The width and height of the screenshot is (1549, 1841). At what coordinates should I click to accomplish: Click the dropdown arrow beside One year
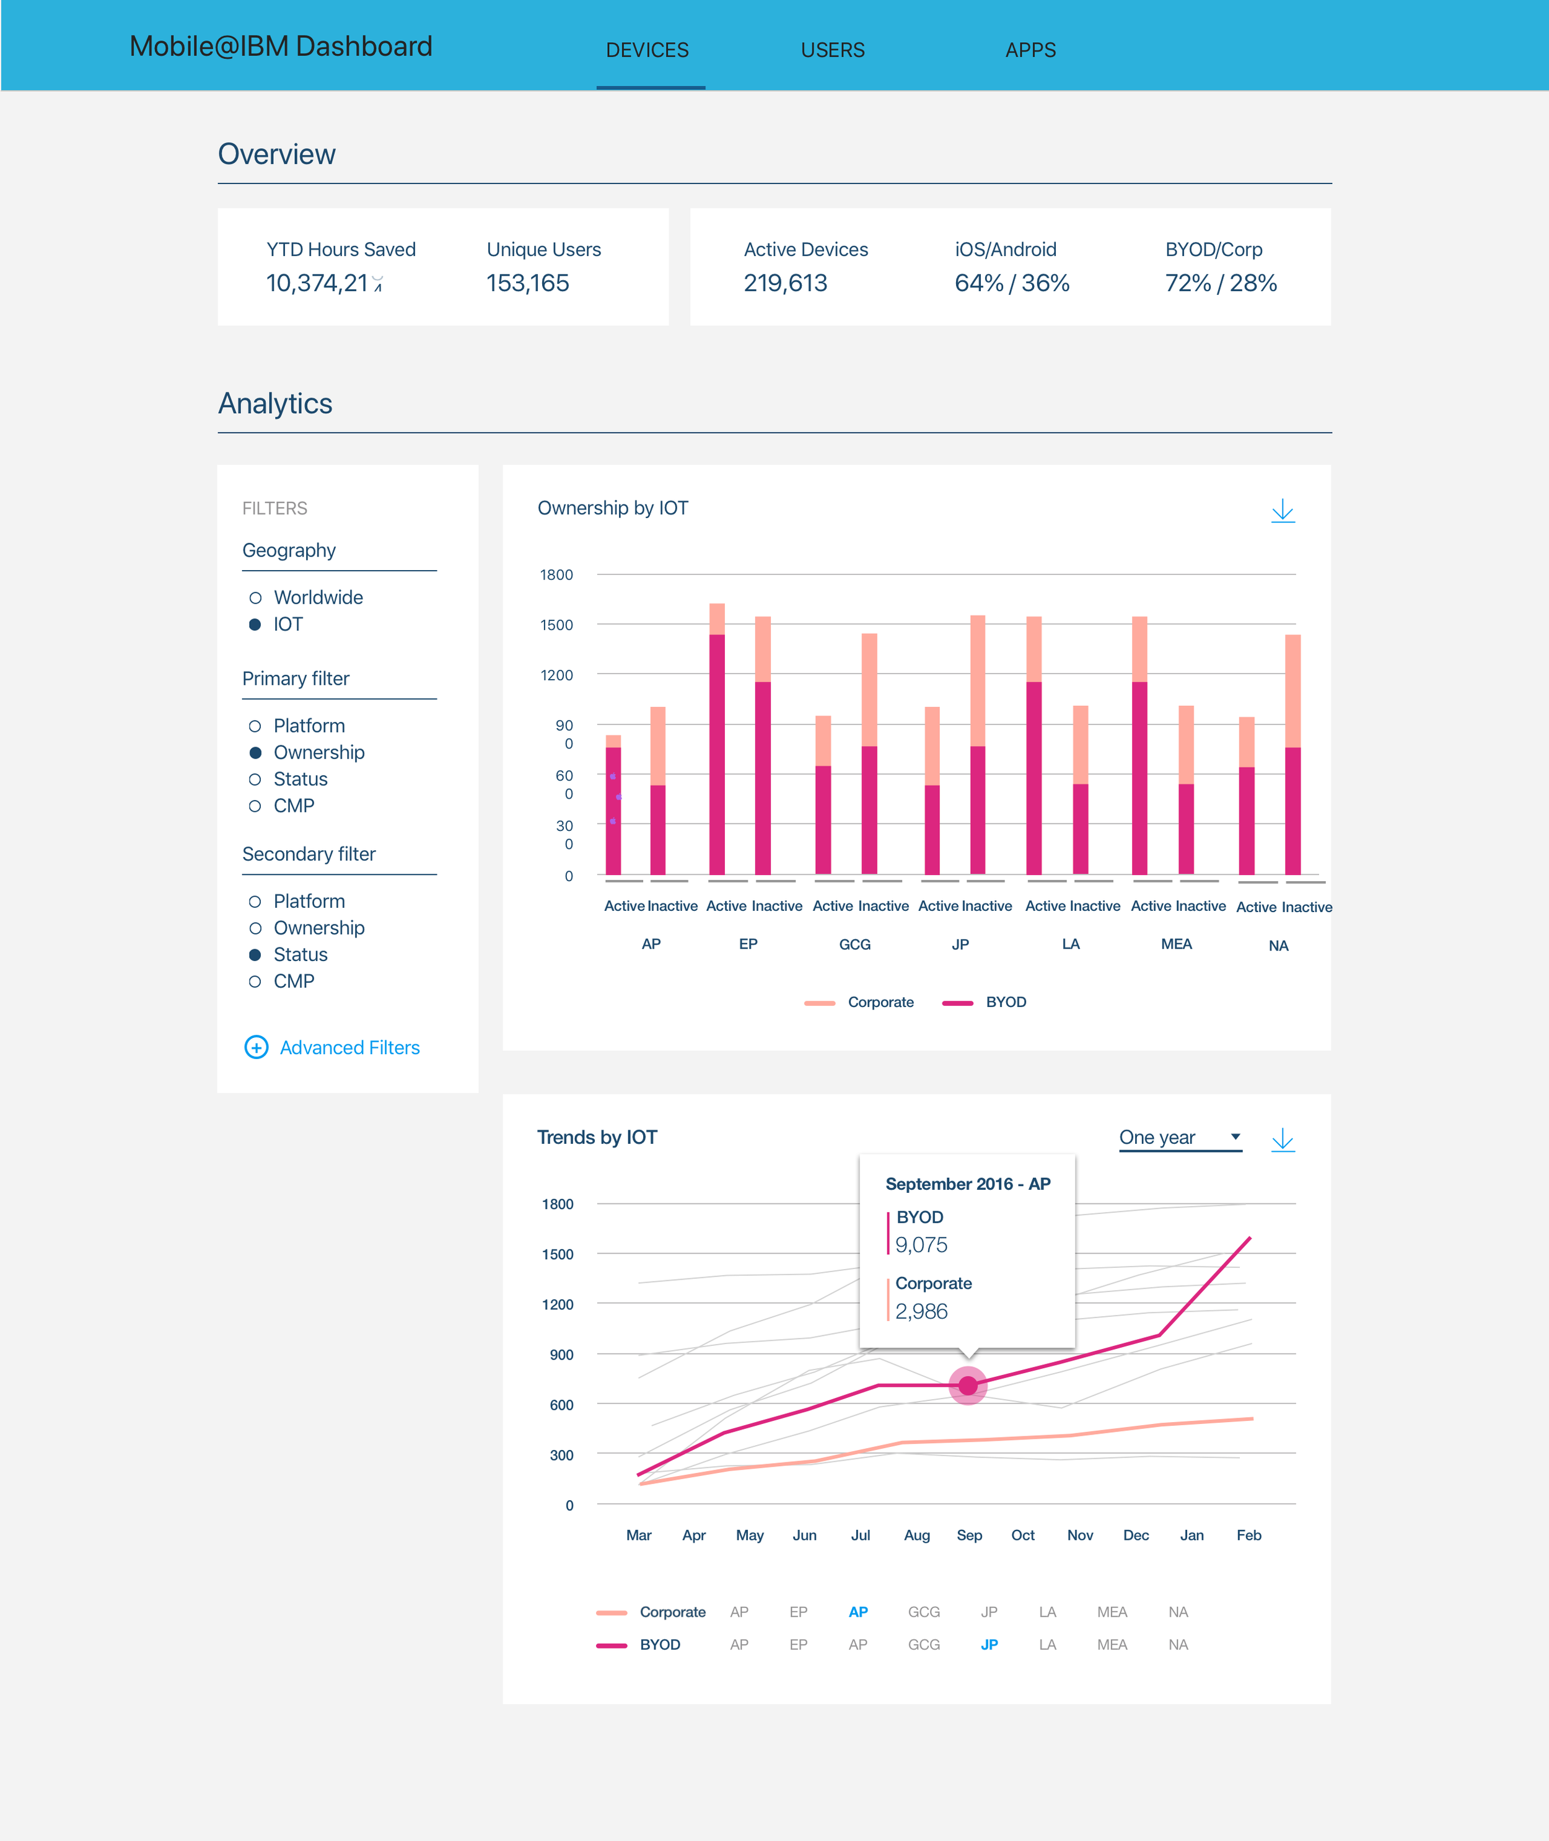[1235, 1136]
